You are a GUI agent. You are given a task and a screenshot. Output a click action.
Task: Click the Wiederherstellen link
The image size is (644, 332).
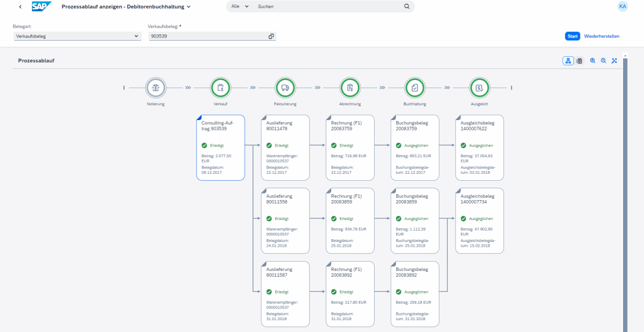pyautogui.click(x=602, y=36)
